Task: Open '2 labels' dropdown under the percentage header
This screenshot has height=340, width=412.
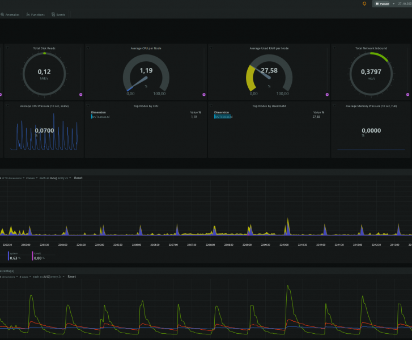Action: tap(26, 277)
